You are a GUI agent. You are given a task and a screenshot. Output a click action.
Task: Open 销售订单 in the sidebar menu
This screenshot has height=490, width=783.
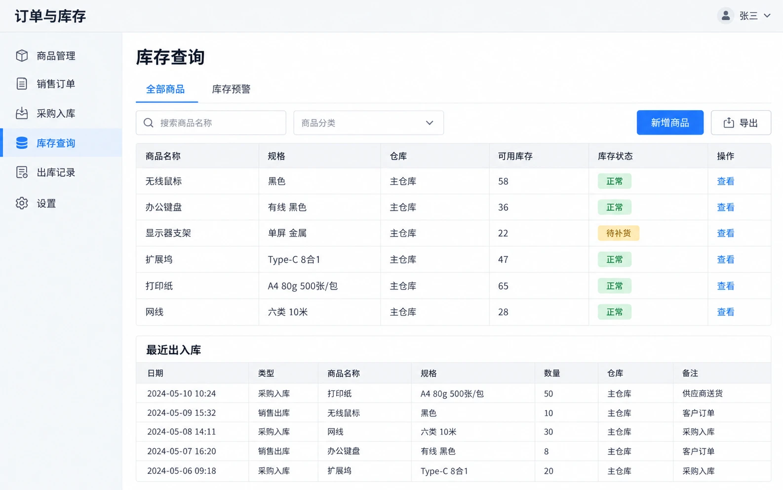tap(61, 84)
